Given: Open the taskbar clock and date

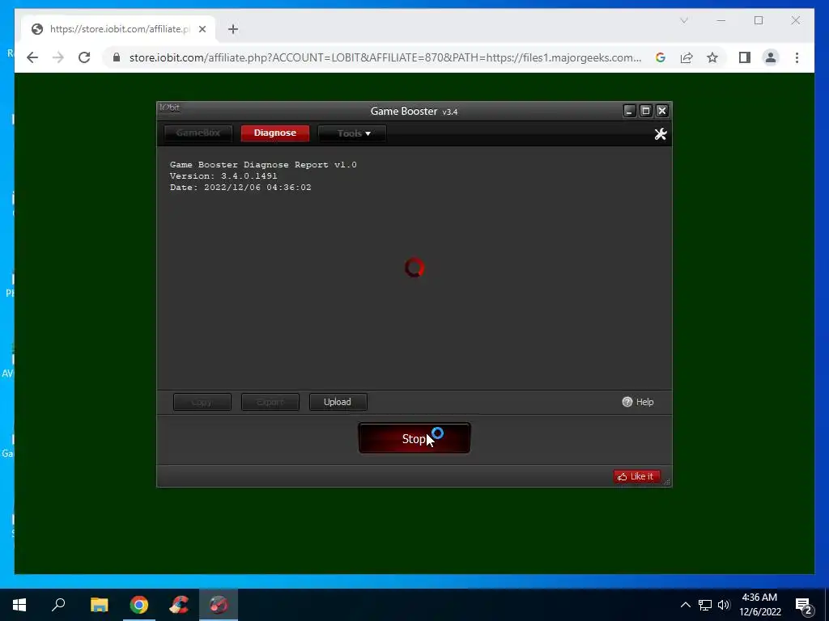Looking at the screenshot, I should (759, 605).
